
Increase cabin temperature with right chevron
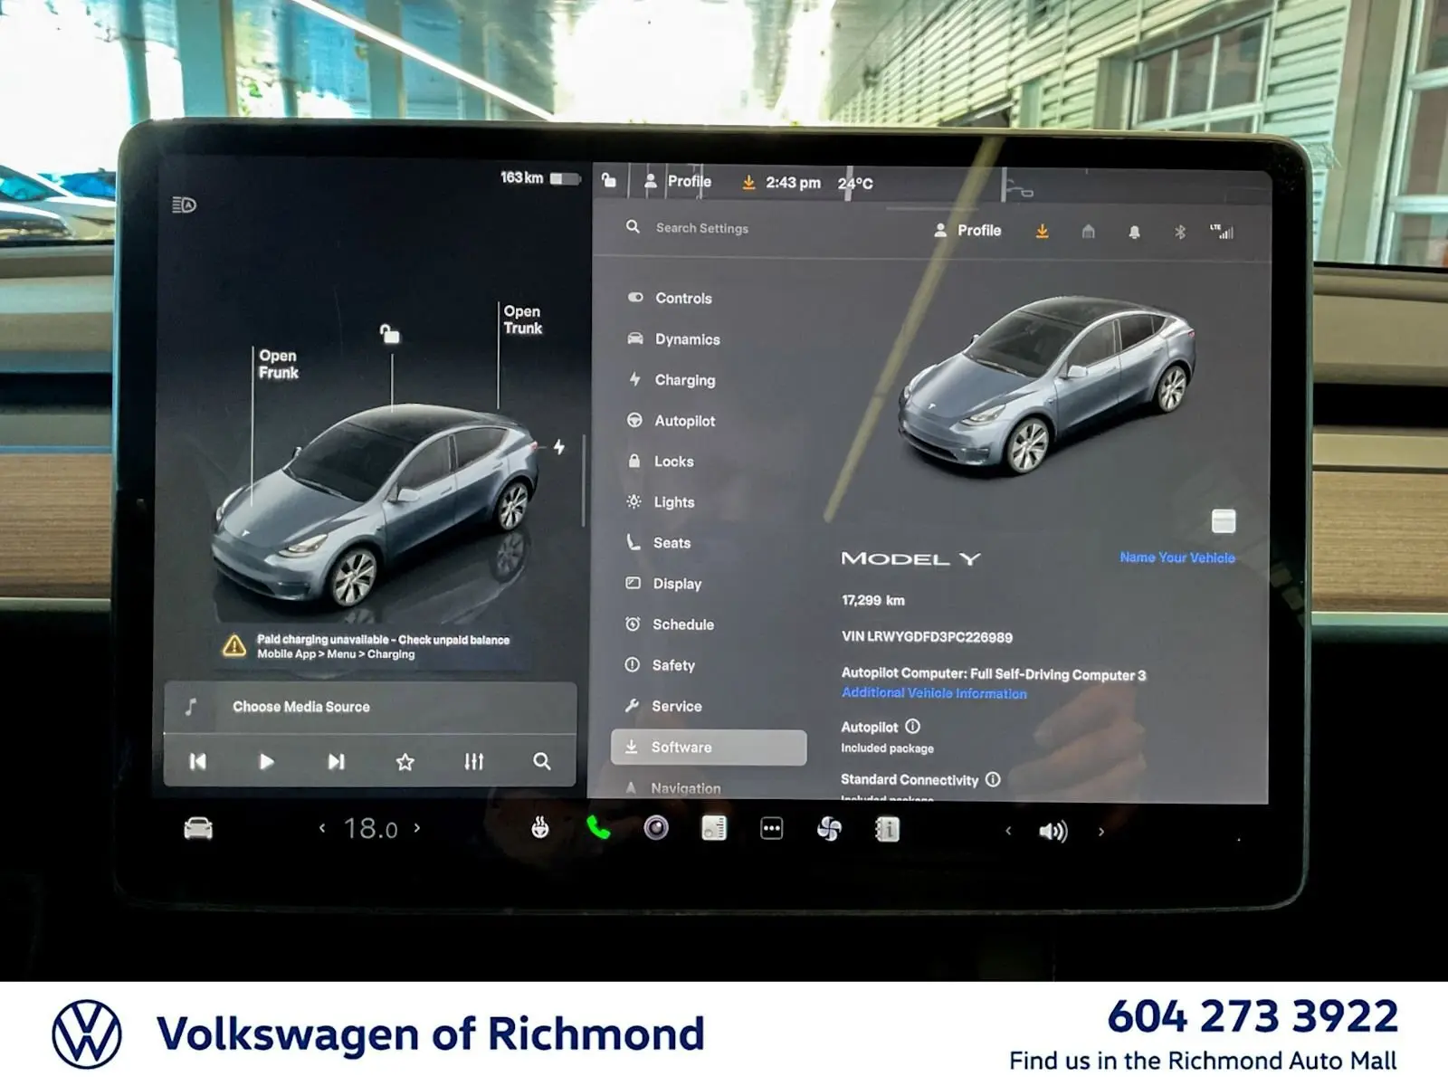[417, 827]
